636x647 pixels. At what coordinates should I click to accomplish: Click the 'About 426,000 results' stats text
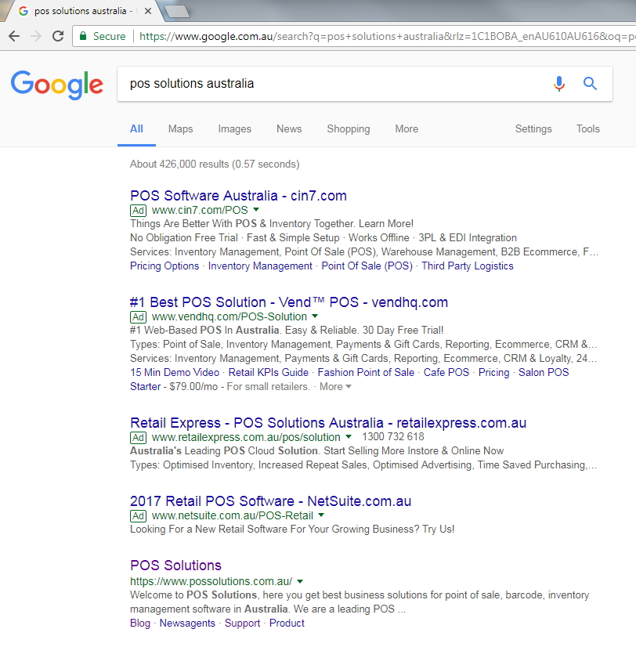coord(215,164)
